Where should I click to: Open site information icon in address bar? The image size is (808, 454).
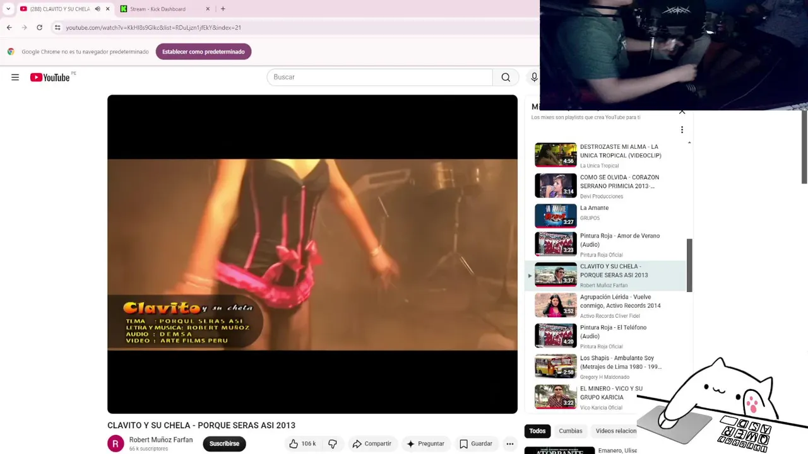[57, 28]
